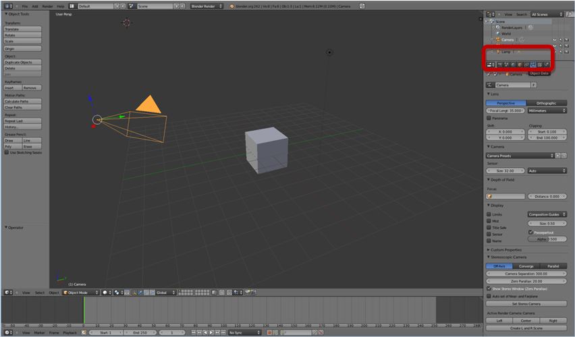The width and height of the screenshot is (575, 337).
Task: Open the Object Mode dropdown
Action: click(x=81, y=293)
